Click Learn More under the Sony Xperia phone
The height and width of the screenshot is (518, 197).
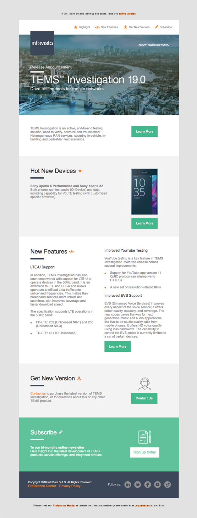pos(145,223)
